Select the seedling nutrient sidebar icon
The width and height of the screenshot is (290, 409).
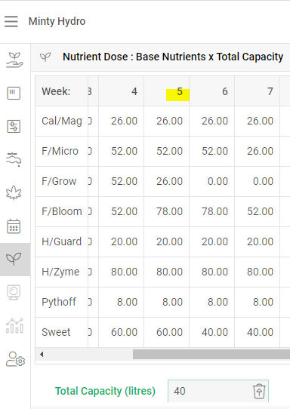point(14,259)
